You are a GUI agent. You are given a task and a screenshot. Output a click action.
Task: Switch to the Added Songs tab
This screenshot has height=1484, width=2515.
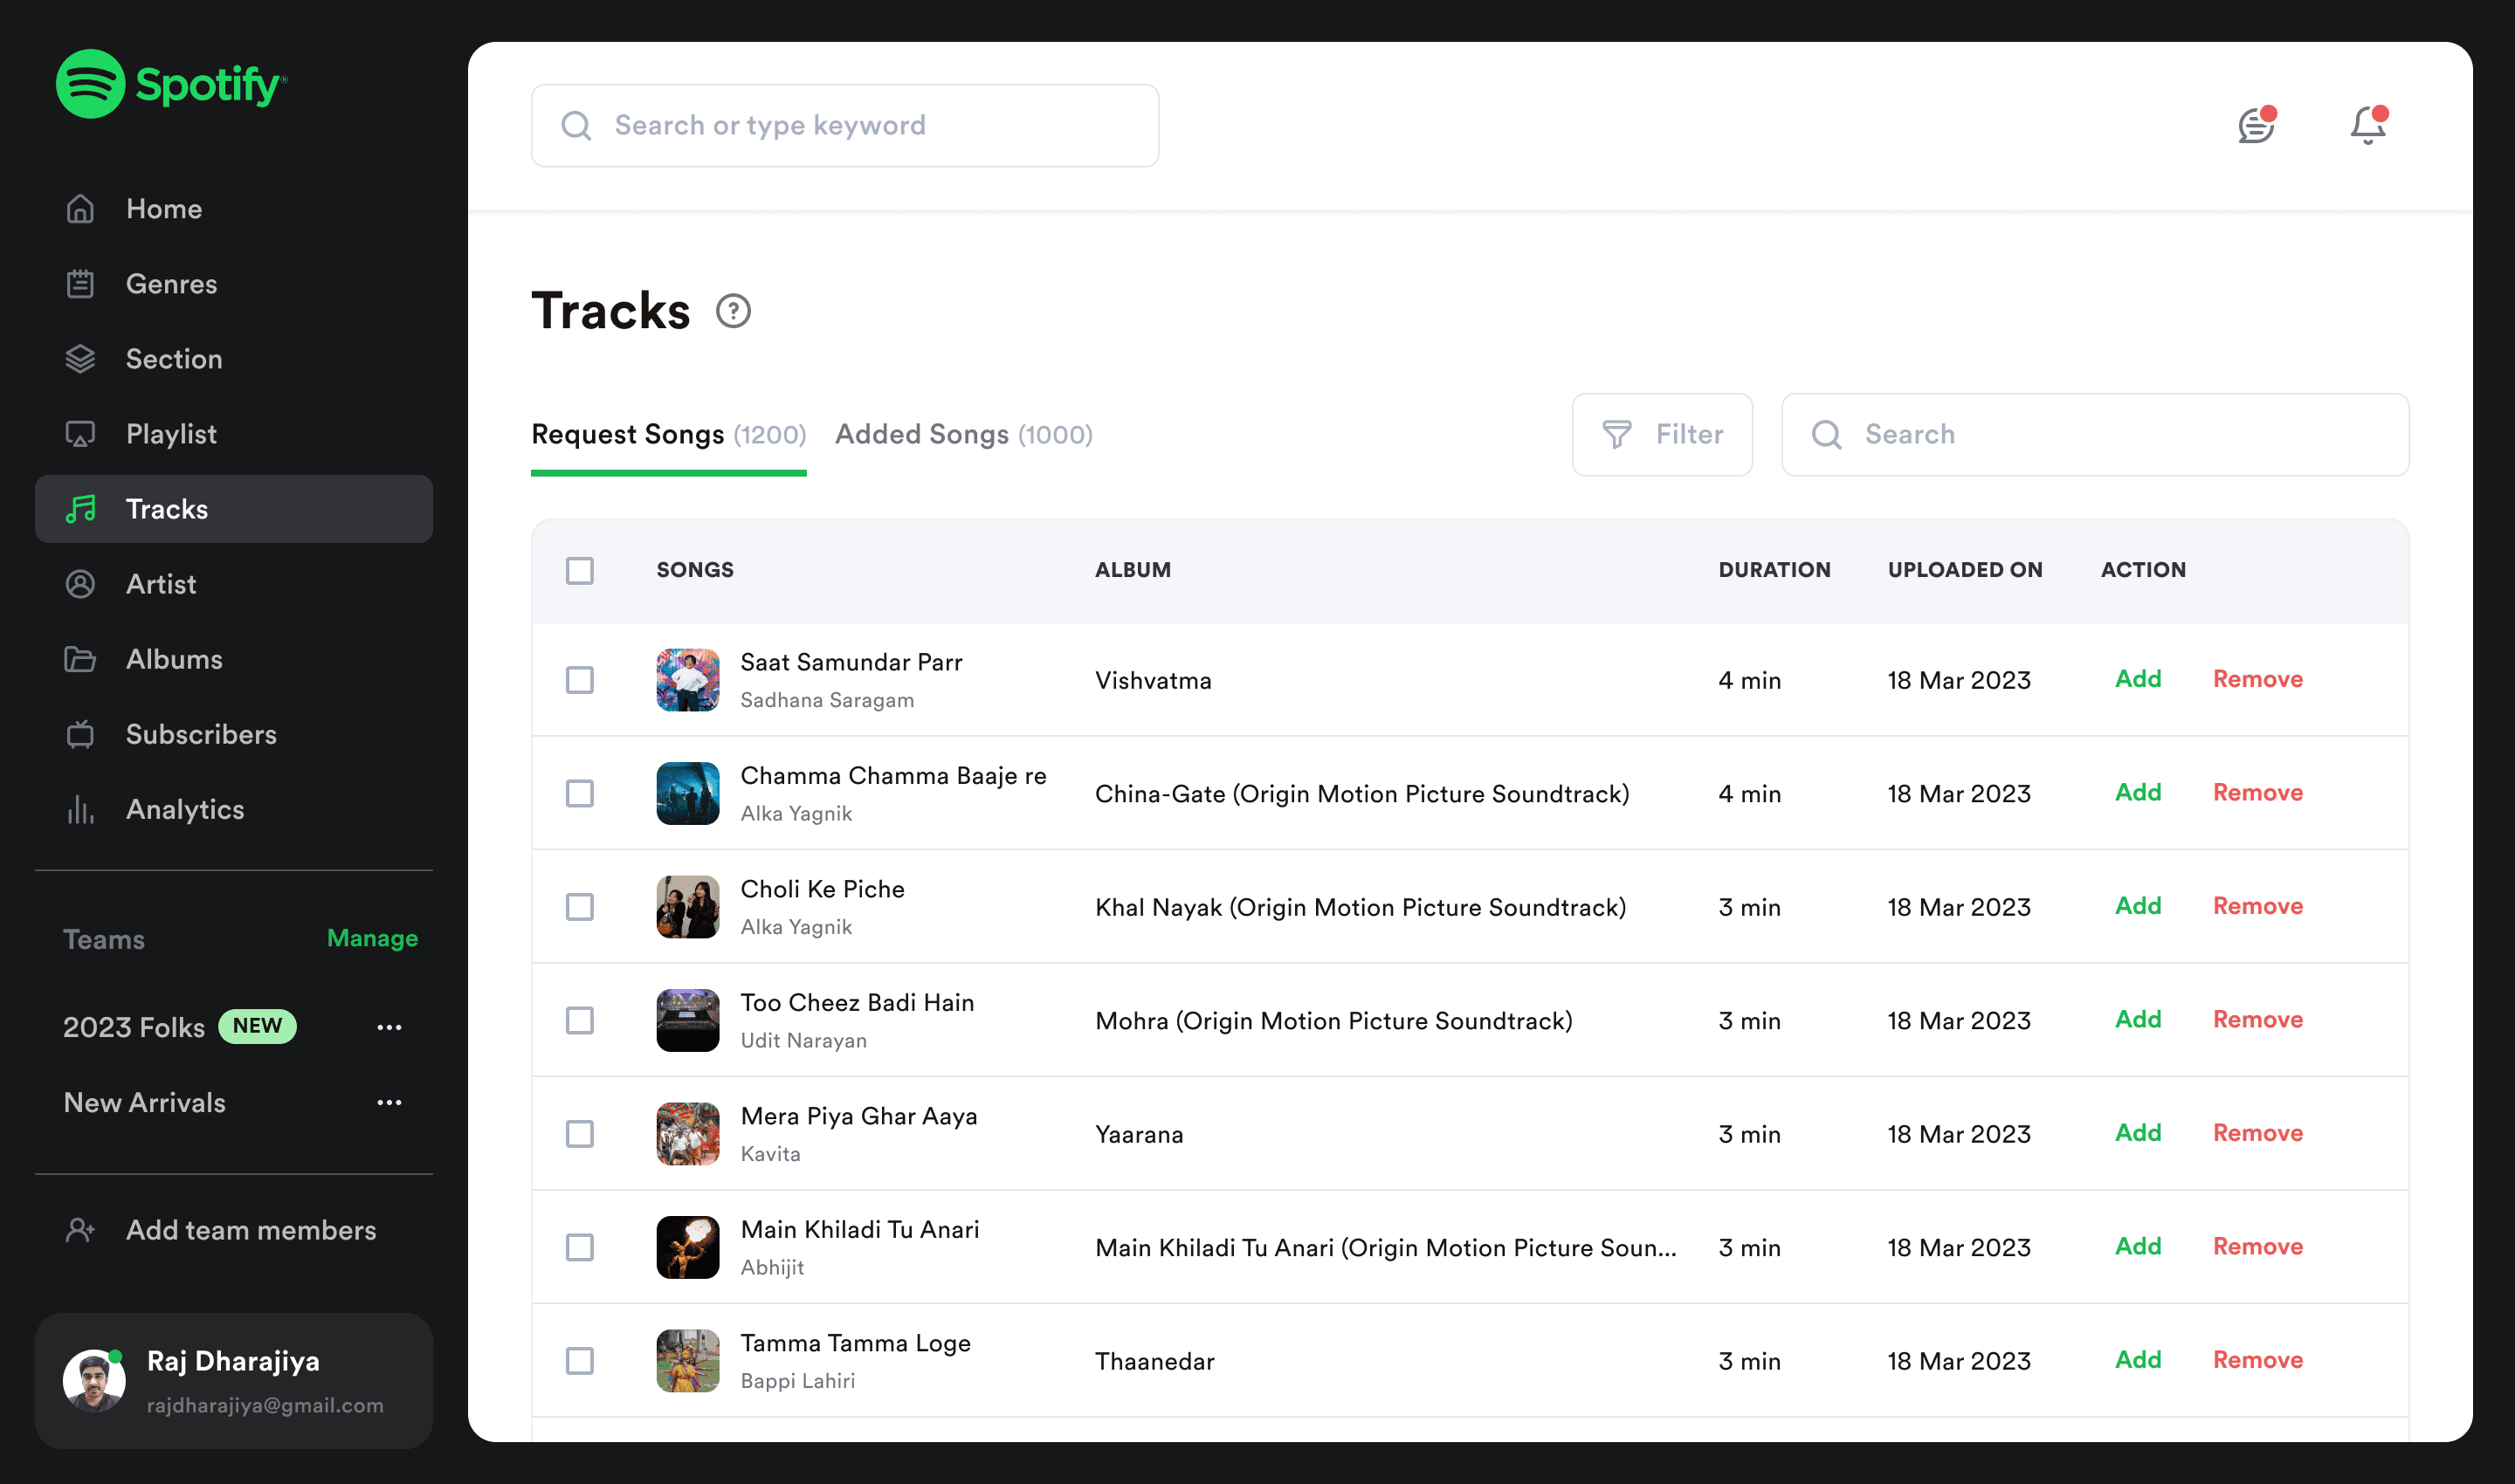(964, 435)
